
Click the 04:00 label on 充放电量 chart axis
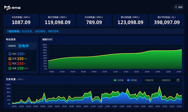click(x=43, y=106)
